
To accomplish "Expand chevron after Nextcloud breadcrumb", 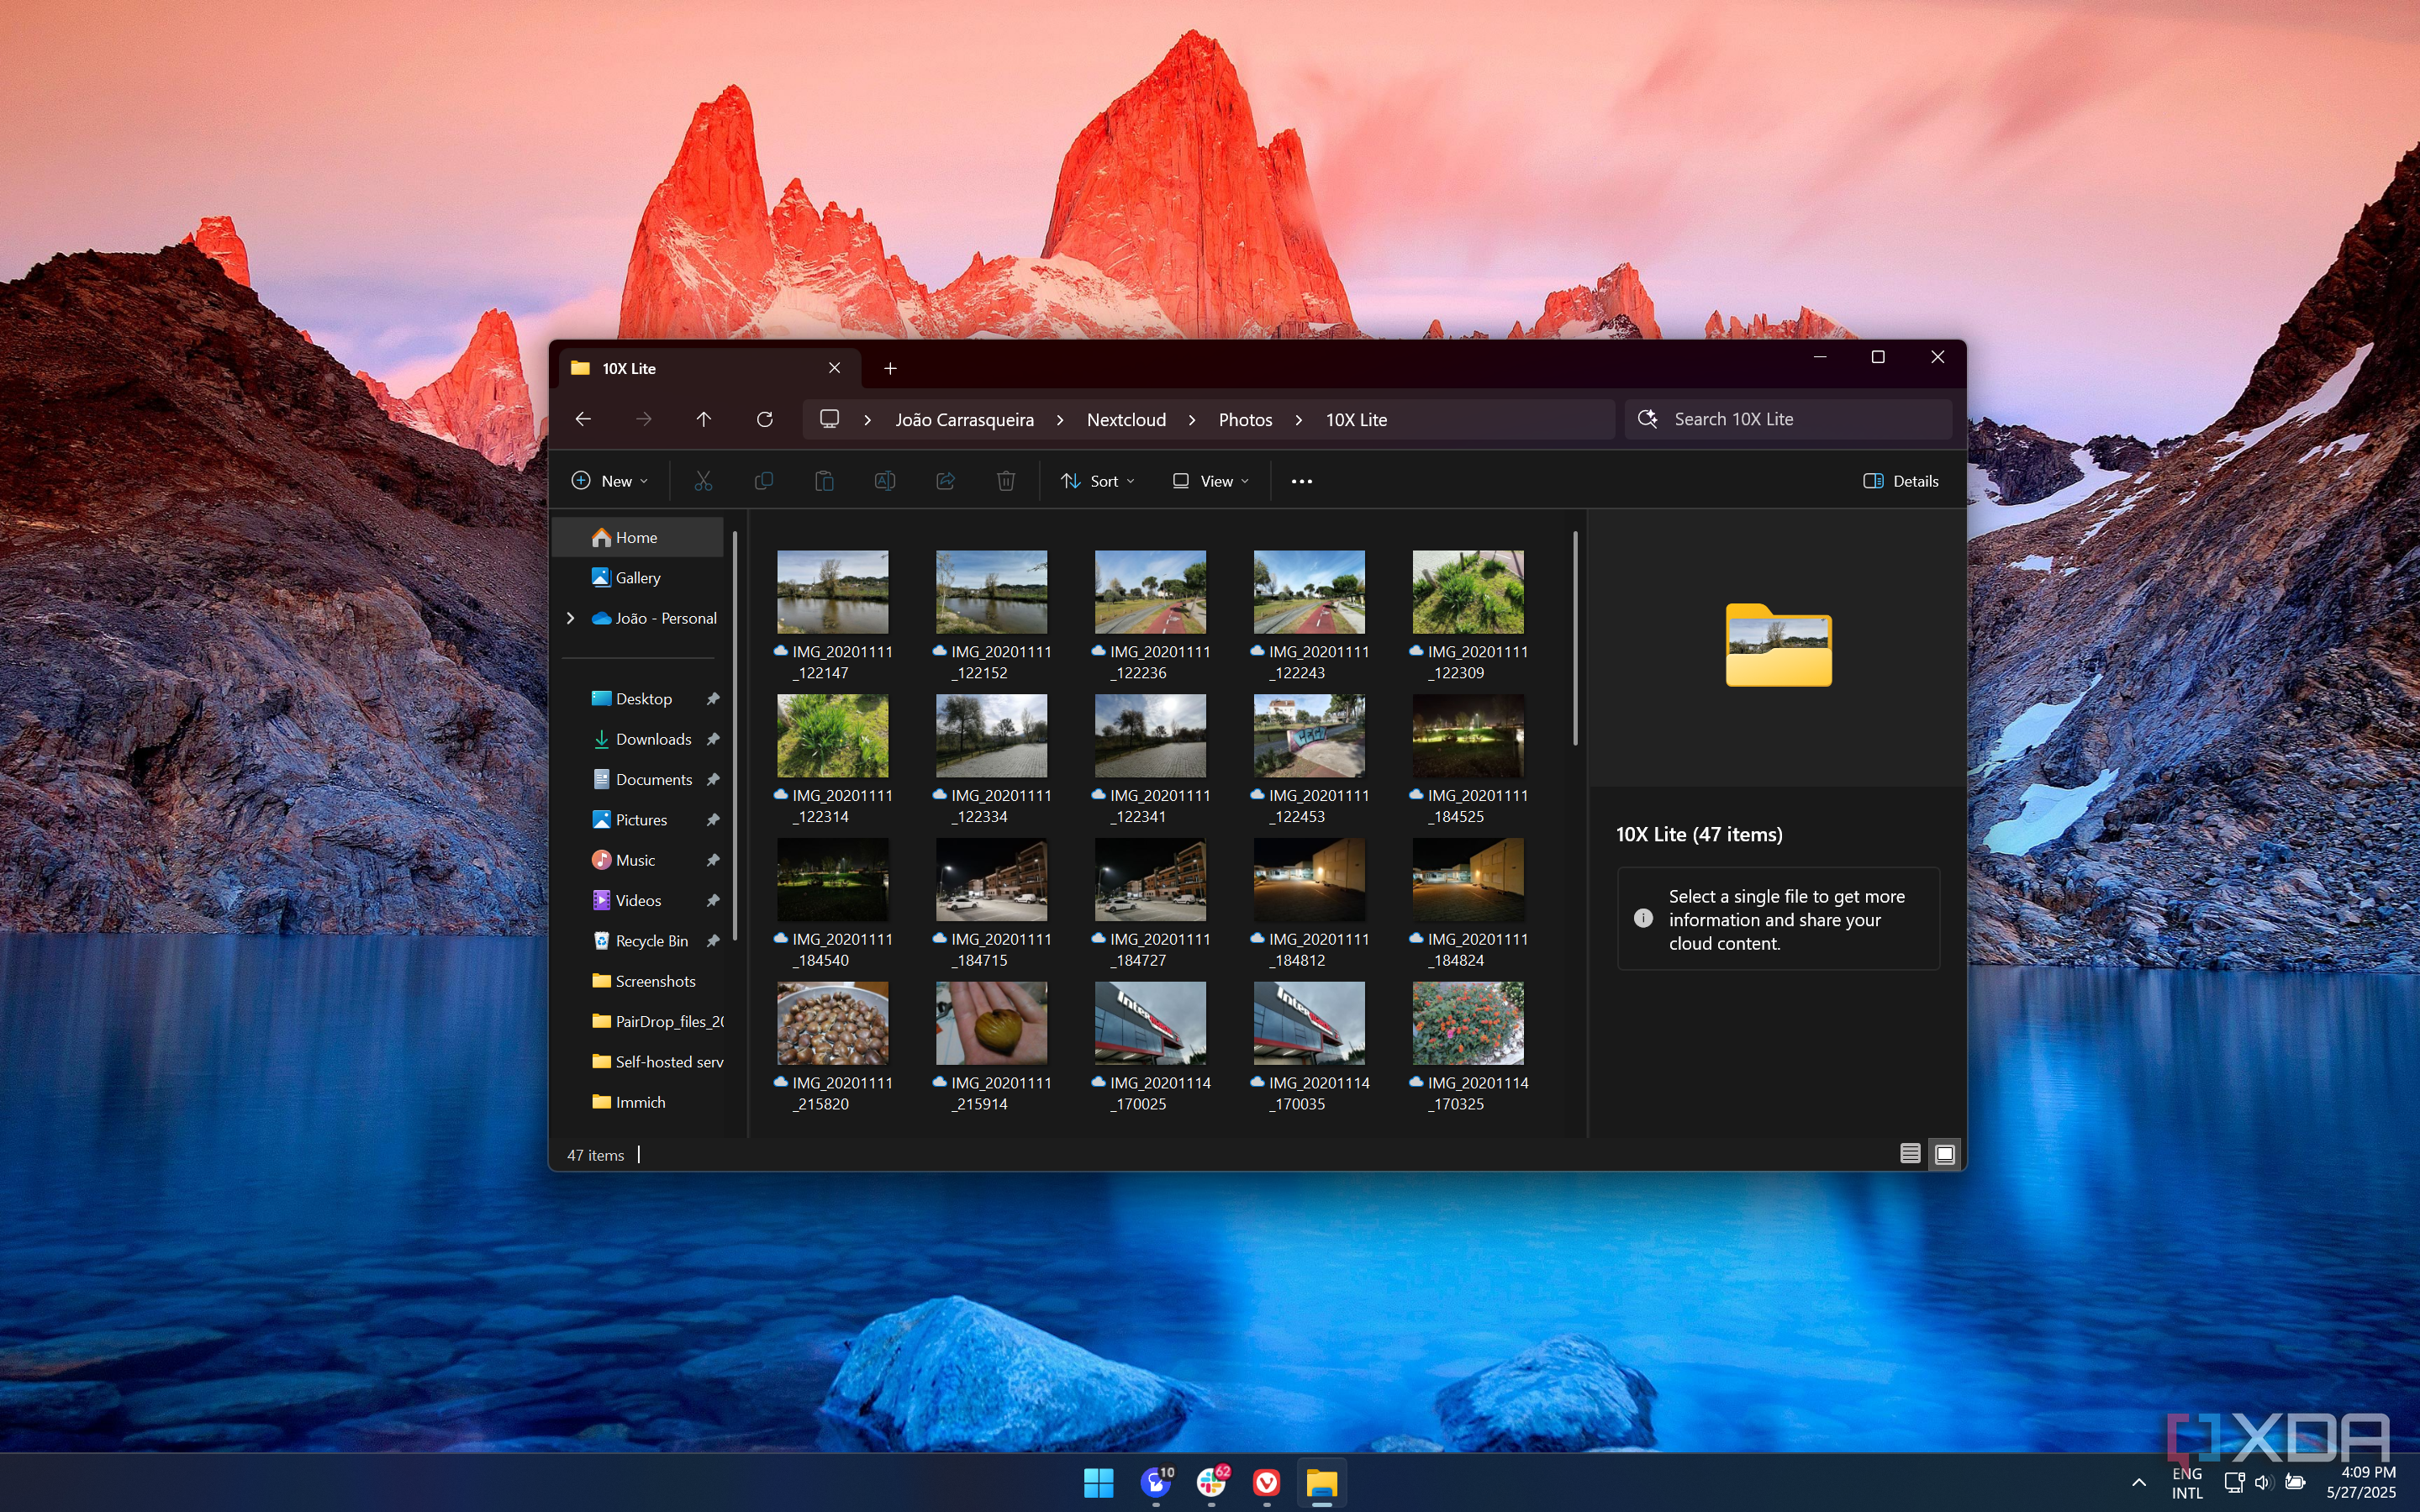I will click(1192, 420).
